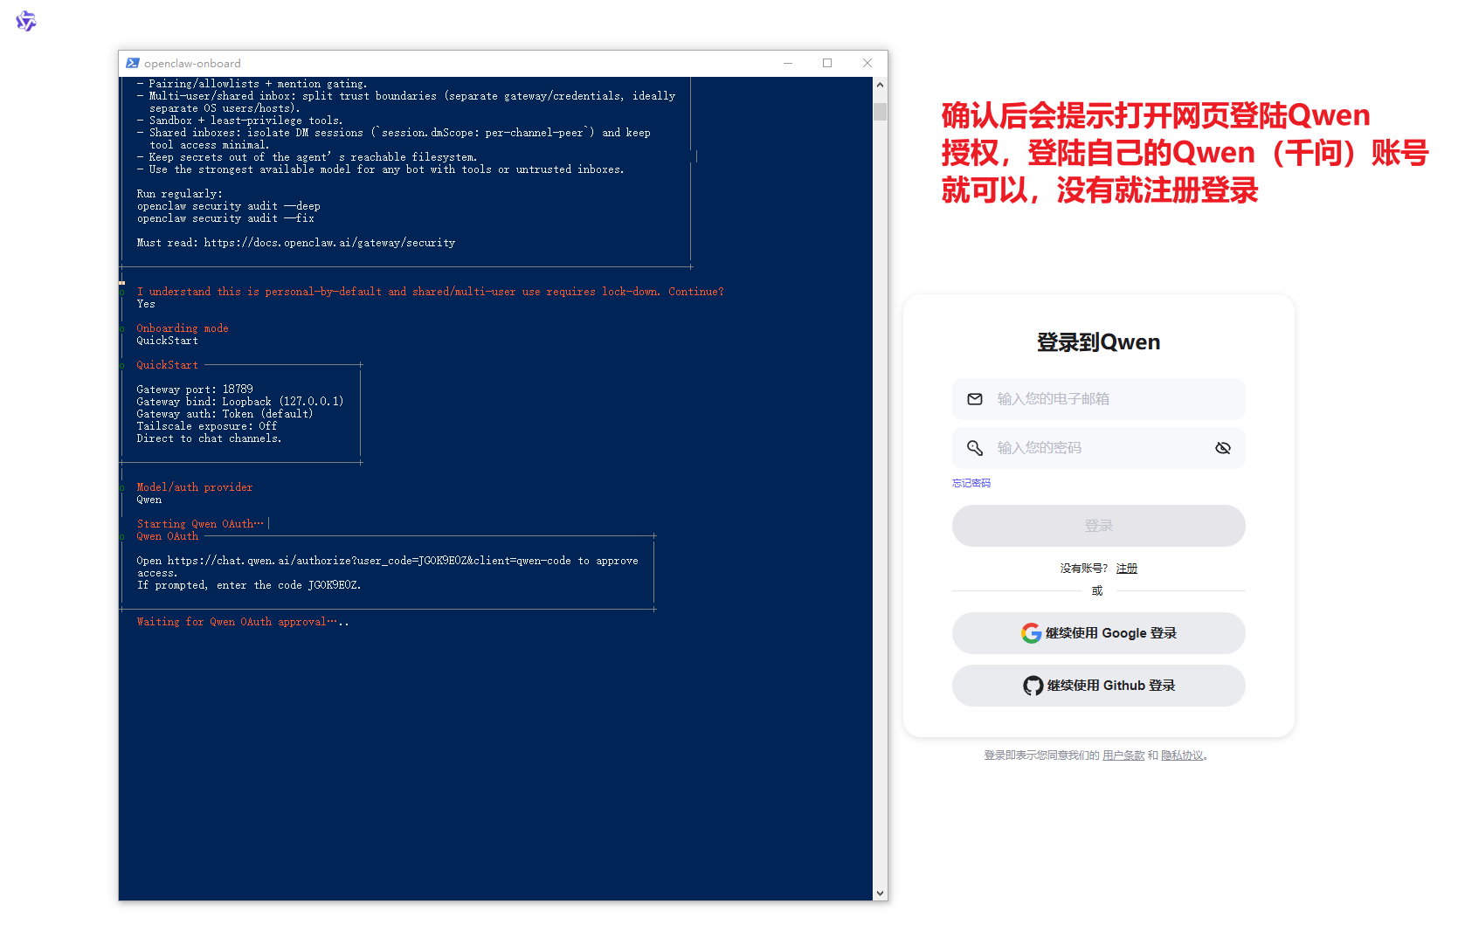The image size is (1465, 945).
Task: Click the PowerShell icon in openclaw-onboard title bar
Action: [133, 63]
